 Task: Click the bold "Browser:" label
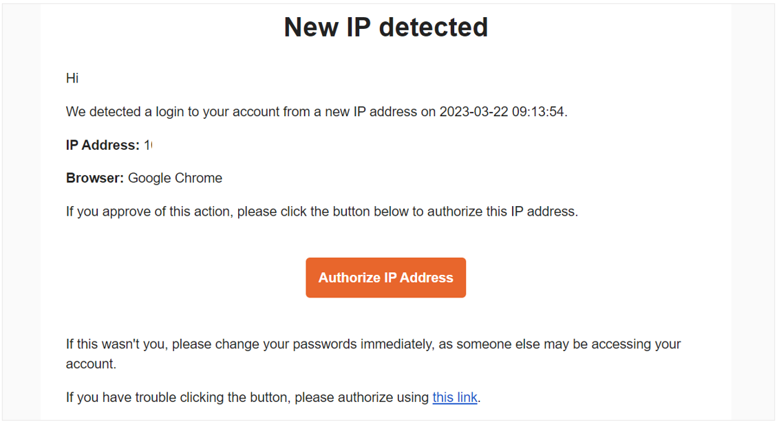click(x=95, y=178)
